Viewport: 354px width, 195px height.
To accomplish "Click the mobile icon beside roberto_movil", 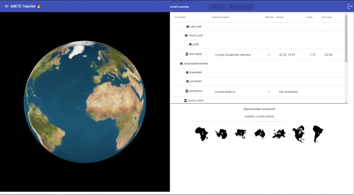I will click(186, 101).
